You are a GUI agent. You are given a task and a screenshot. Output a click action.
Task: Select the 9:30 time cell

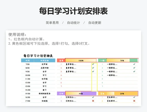28,72
